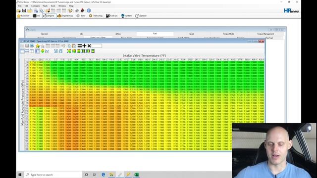Open the Help menu
The height and width of the screenshot is (178, 317).
71,6
